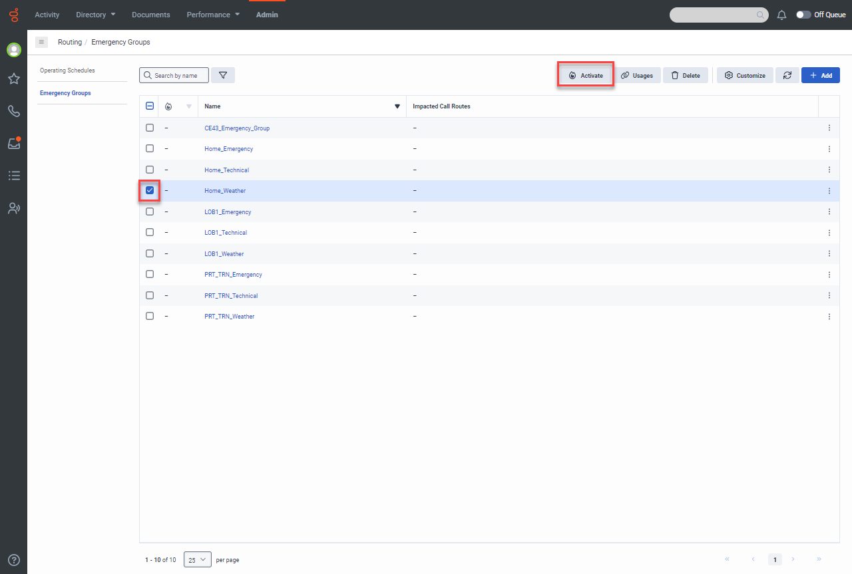Open more options for PRT_TRN_Weather row
This screenshot has width=852, height=574.
(829, 317)
